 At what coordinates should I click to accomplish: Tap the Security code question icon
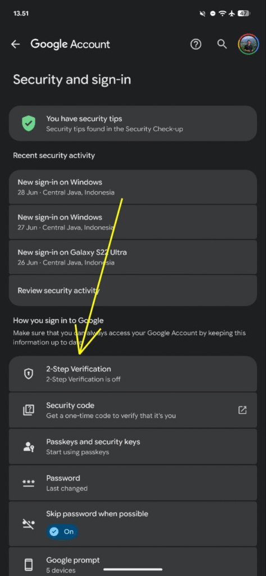[28, 410]
